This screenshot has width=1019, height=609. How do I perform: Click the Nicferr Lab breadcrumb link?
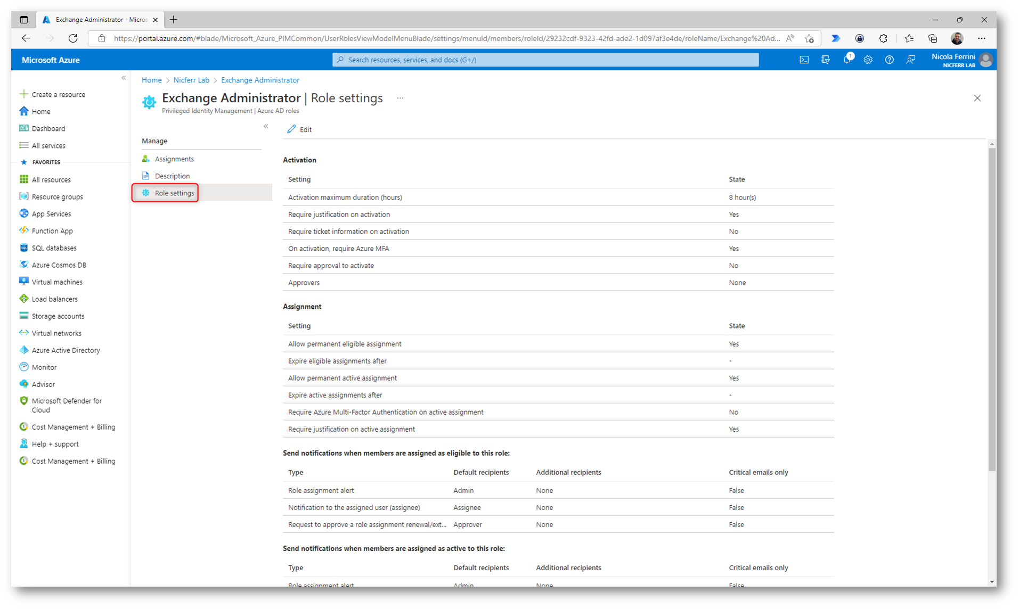[191, 80]
